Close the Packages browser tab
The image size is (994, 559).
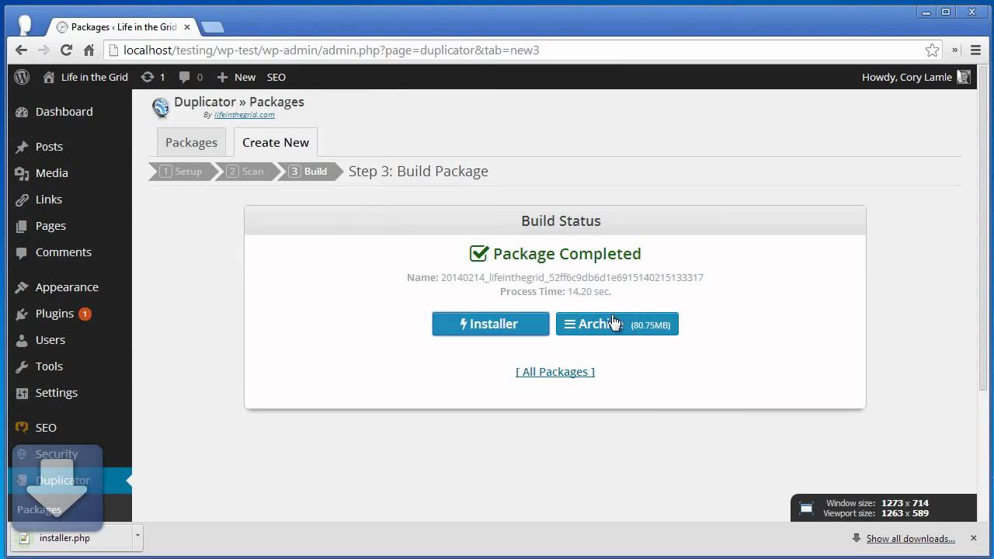[187, 27]
